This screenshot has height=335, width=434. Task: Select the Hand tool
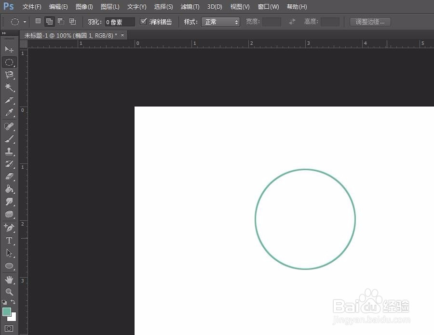(x=9, y=280)
